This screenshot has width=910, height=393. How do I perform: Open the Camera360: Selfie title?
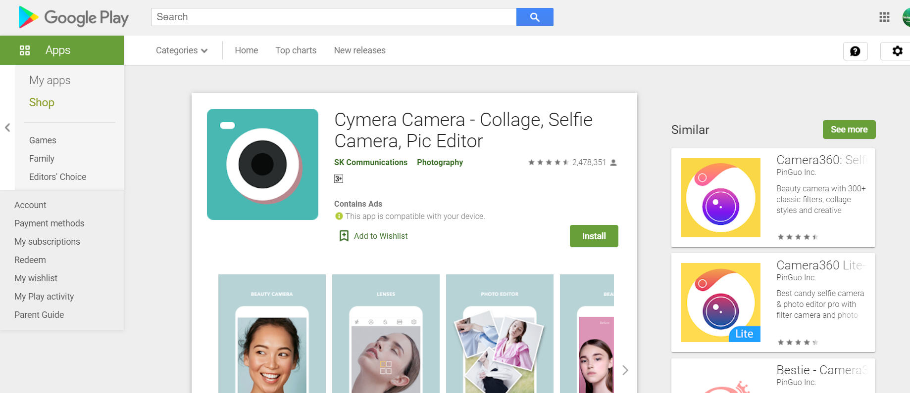point(822,160)
